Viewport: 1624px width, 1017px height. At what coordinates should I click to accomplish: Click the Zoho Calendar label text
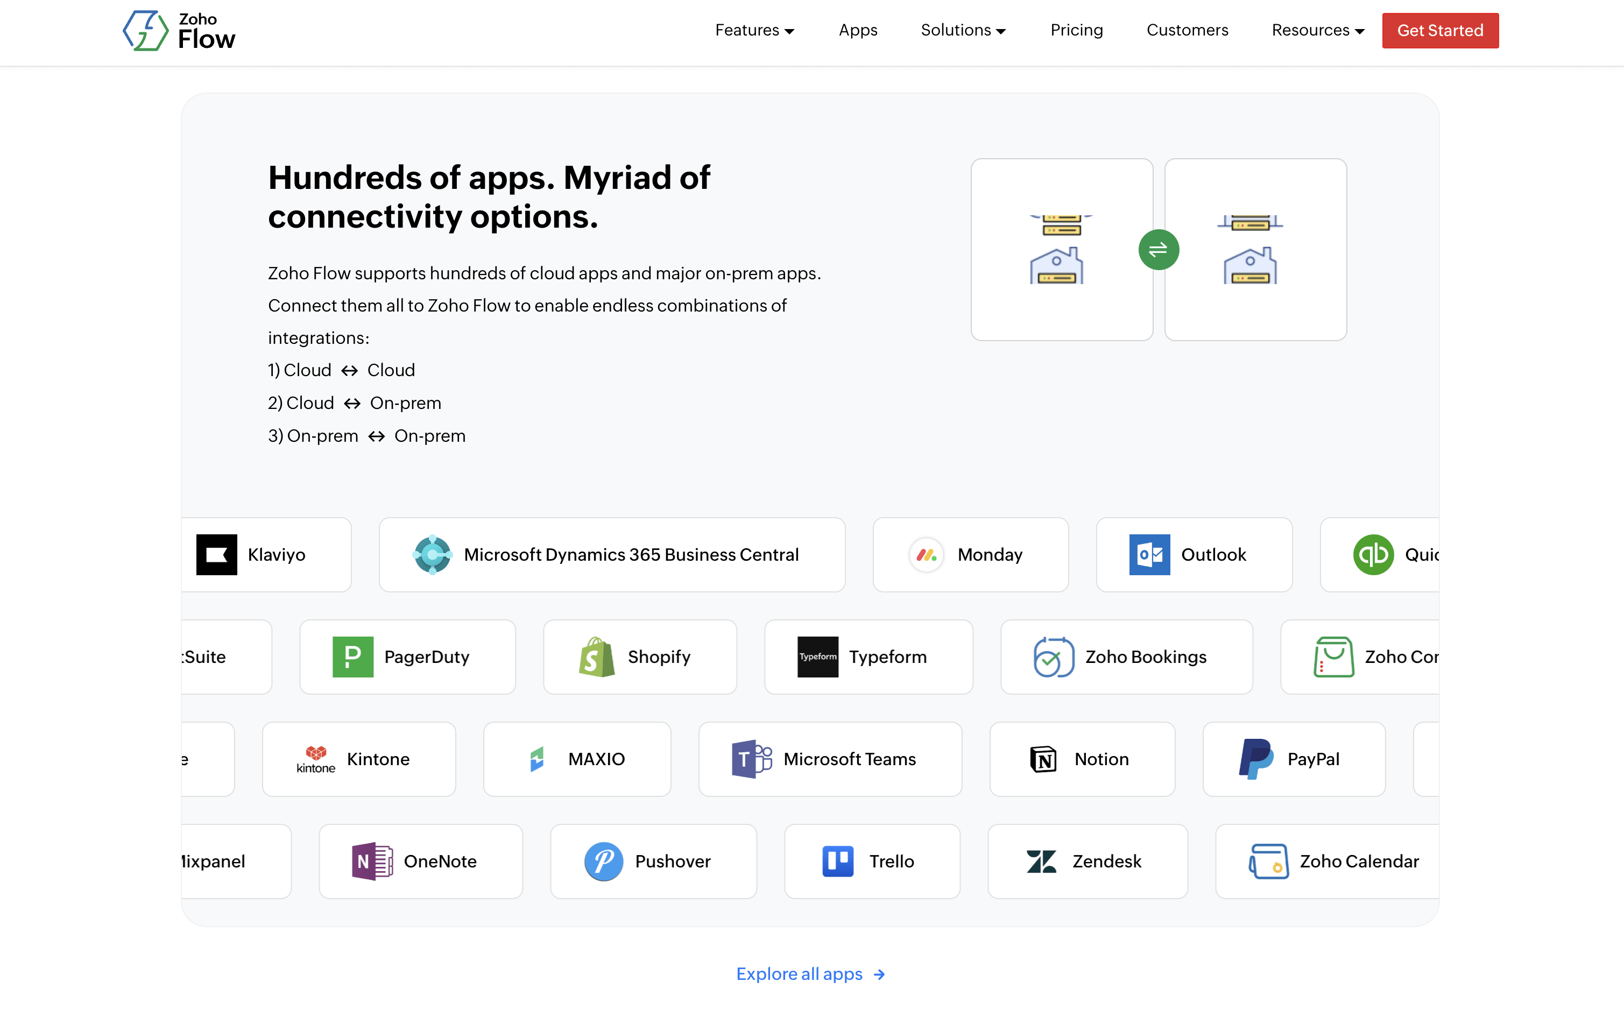pyautogui.click(x=1359, y=861)
